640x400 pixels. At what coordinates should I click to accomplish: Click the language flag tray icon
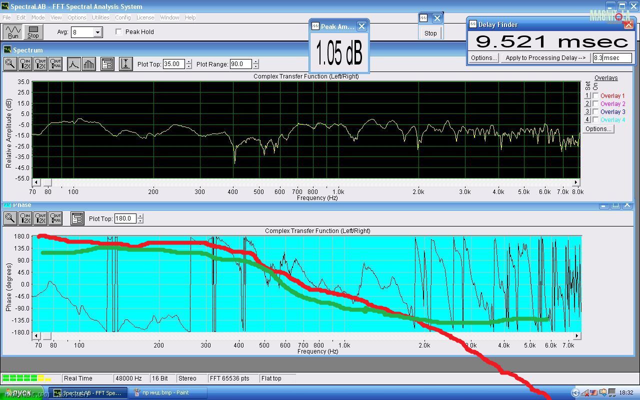click(x=594, y=392)
